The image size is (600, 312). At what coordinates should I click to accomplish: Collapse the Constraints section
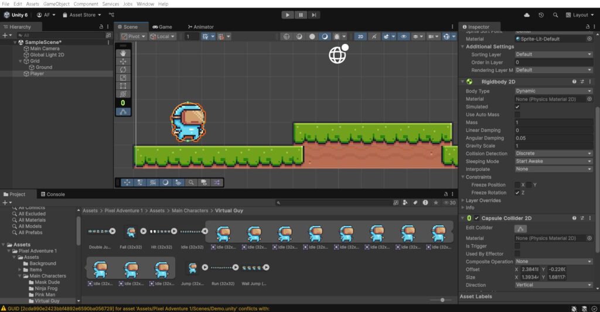click(463, 177)
